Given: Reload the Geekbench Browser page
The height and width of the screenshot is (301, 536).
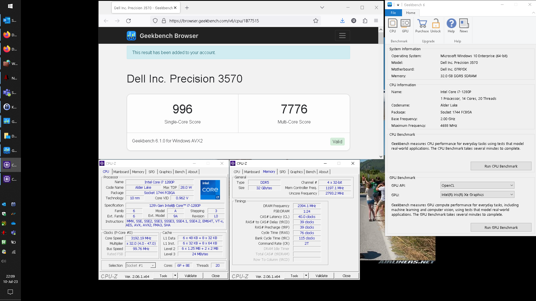Looking at the screenshot, I should 128,21.
